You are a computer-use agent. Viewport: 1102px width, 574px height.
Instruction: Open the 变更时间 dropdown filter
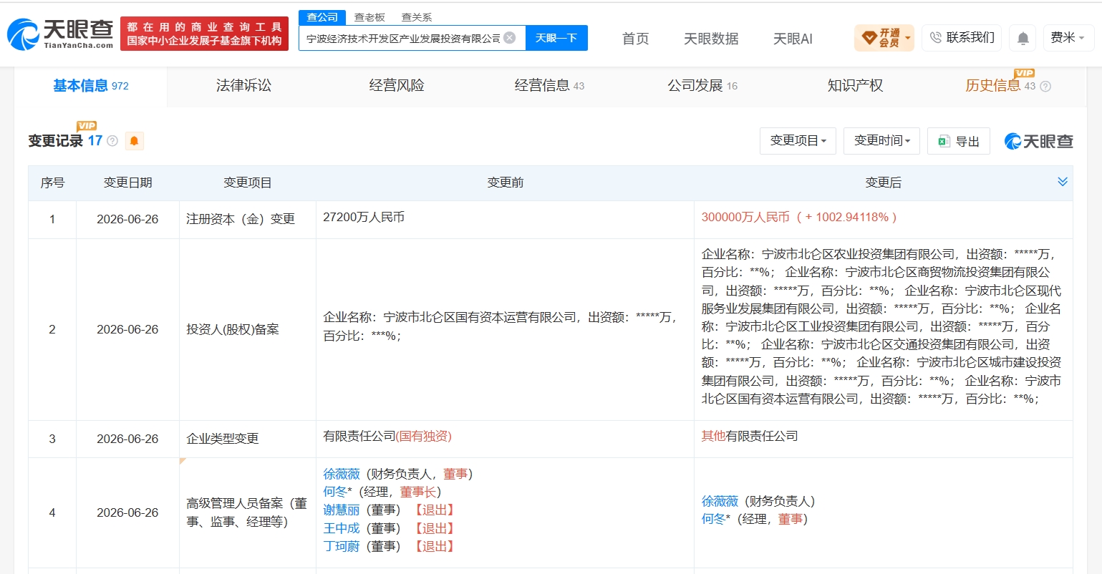coord(881,141)
